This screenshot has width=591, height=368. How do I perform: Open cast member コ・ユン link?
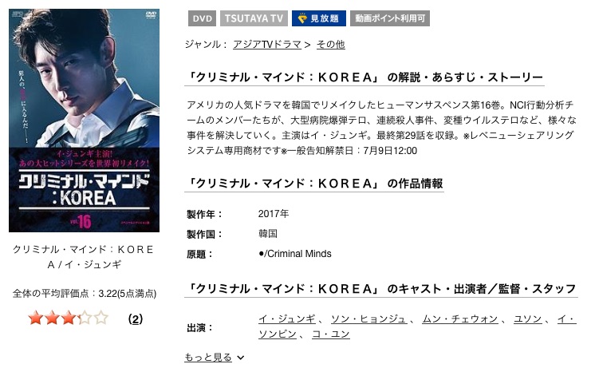click(331, 334)
